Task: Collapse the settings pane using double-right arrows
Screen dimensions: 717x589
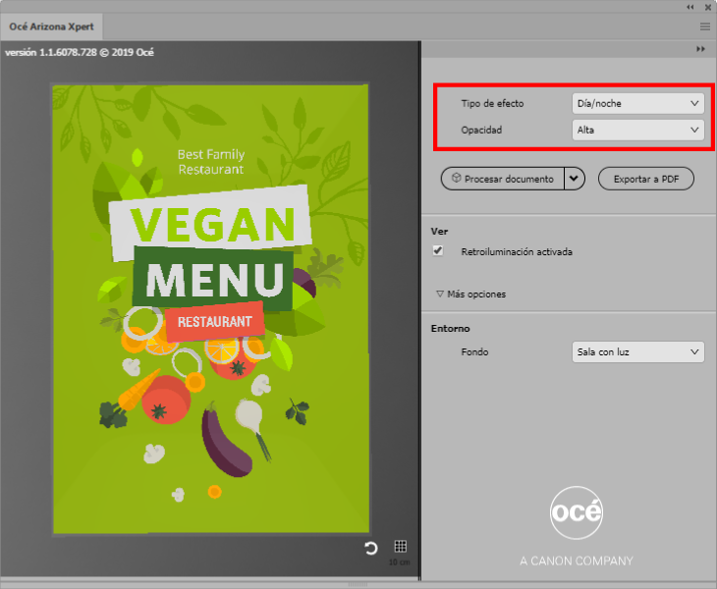Action: click(700, 49)
